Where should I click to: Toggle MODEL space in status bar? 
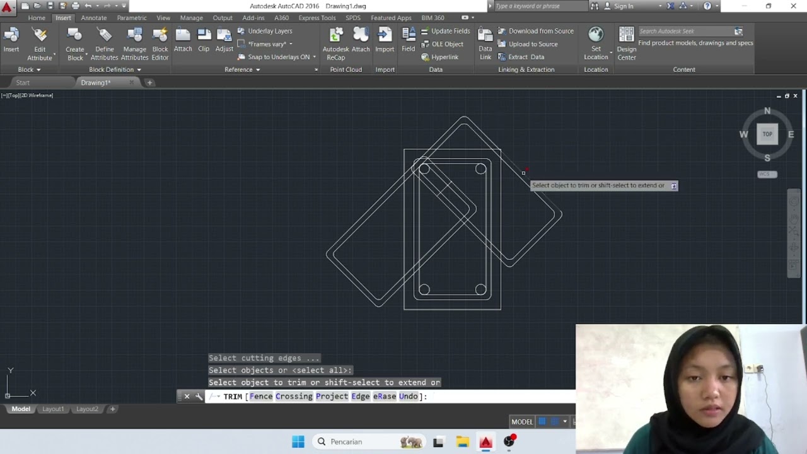(x=522, y=422)
